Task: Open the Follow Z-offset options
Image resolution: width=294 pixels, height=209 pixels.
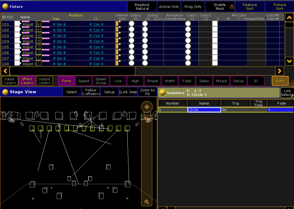Action: (91, 92)
